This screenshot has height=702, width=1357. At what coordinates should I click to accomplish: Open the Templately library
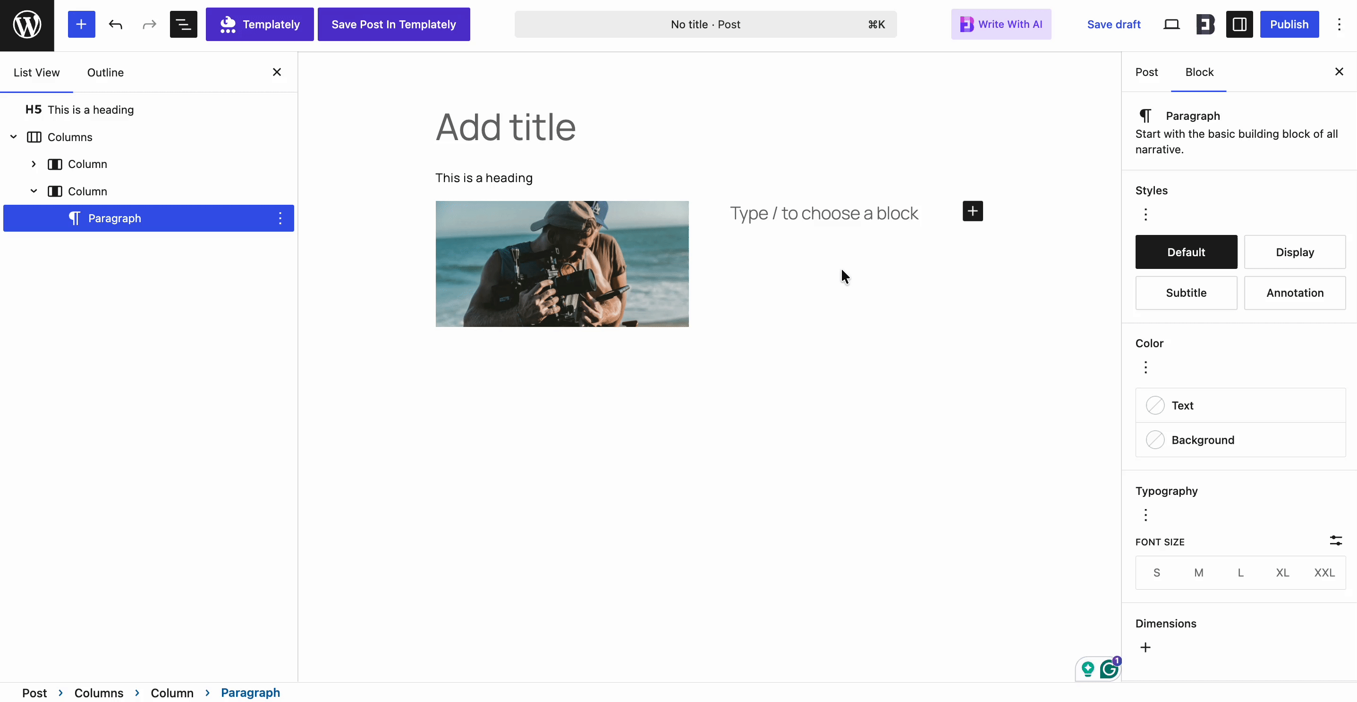tap(260, 24)
